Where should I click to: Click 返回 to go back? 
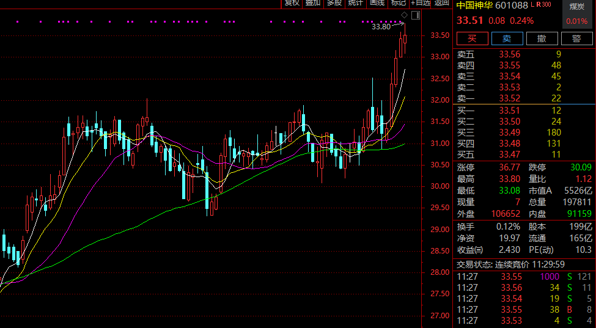[441, 3]
